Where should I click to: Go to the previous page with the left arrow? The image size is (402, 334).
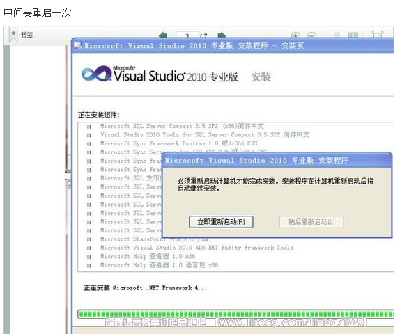(x=163, y=35)
